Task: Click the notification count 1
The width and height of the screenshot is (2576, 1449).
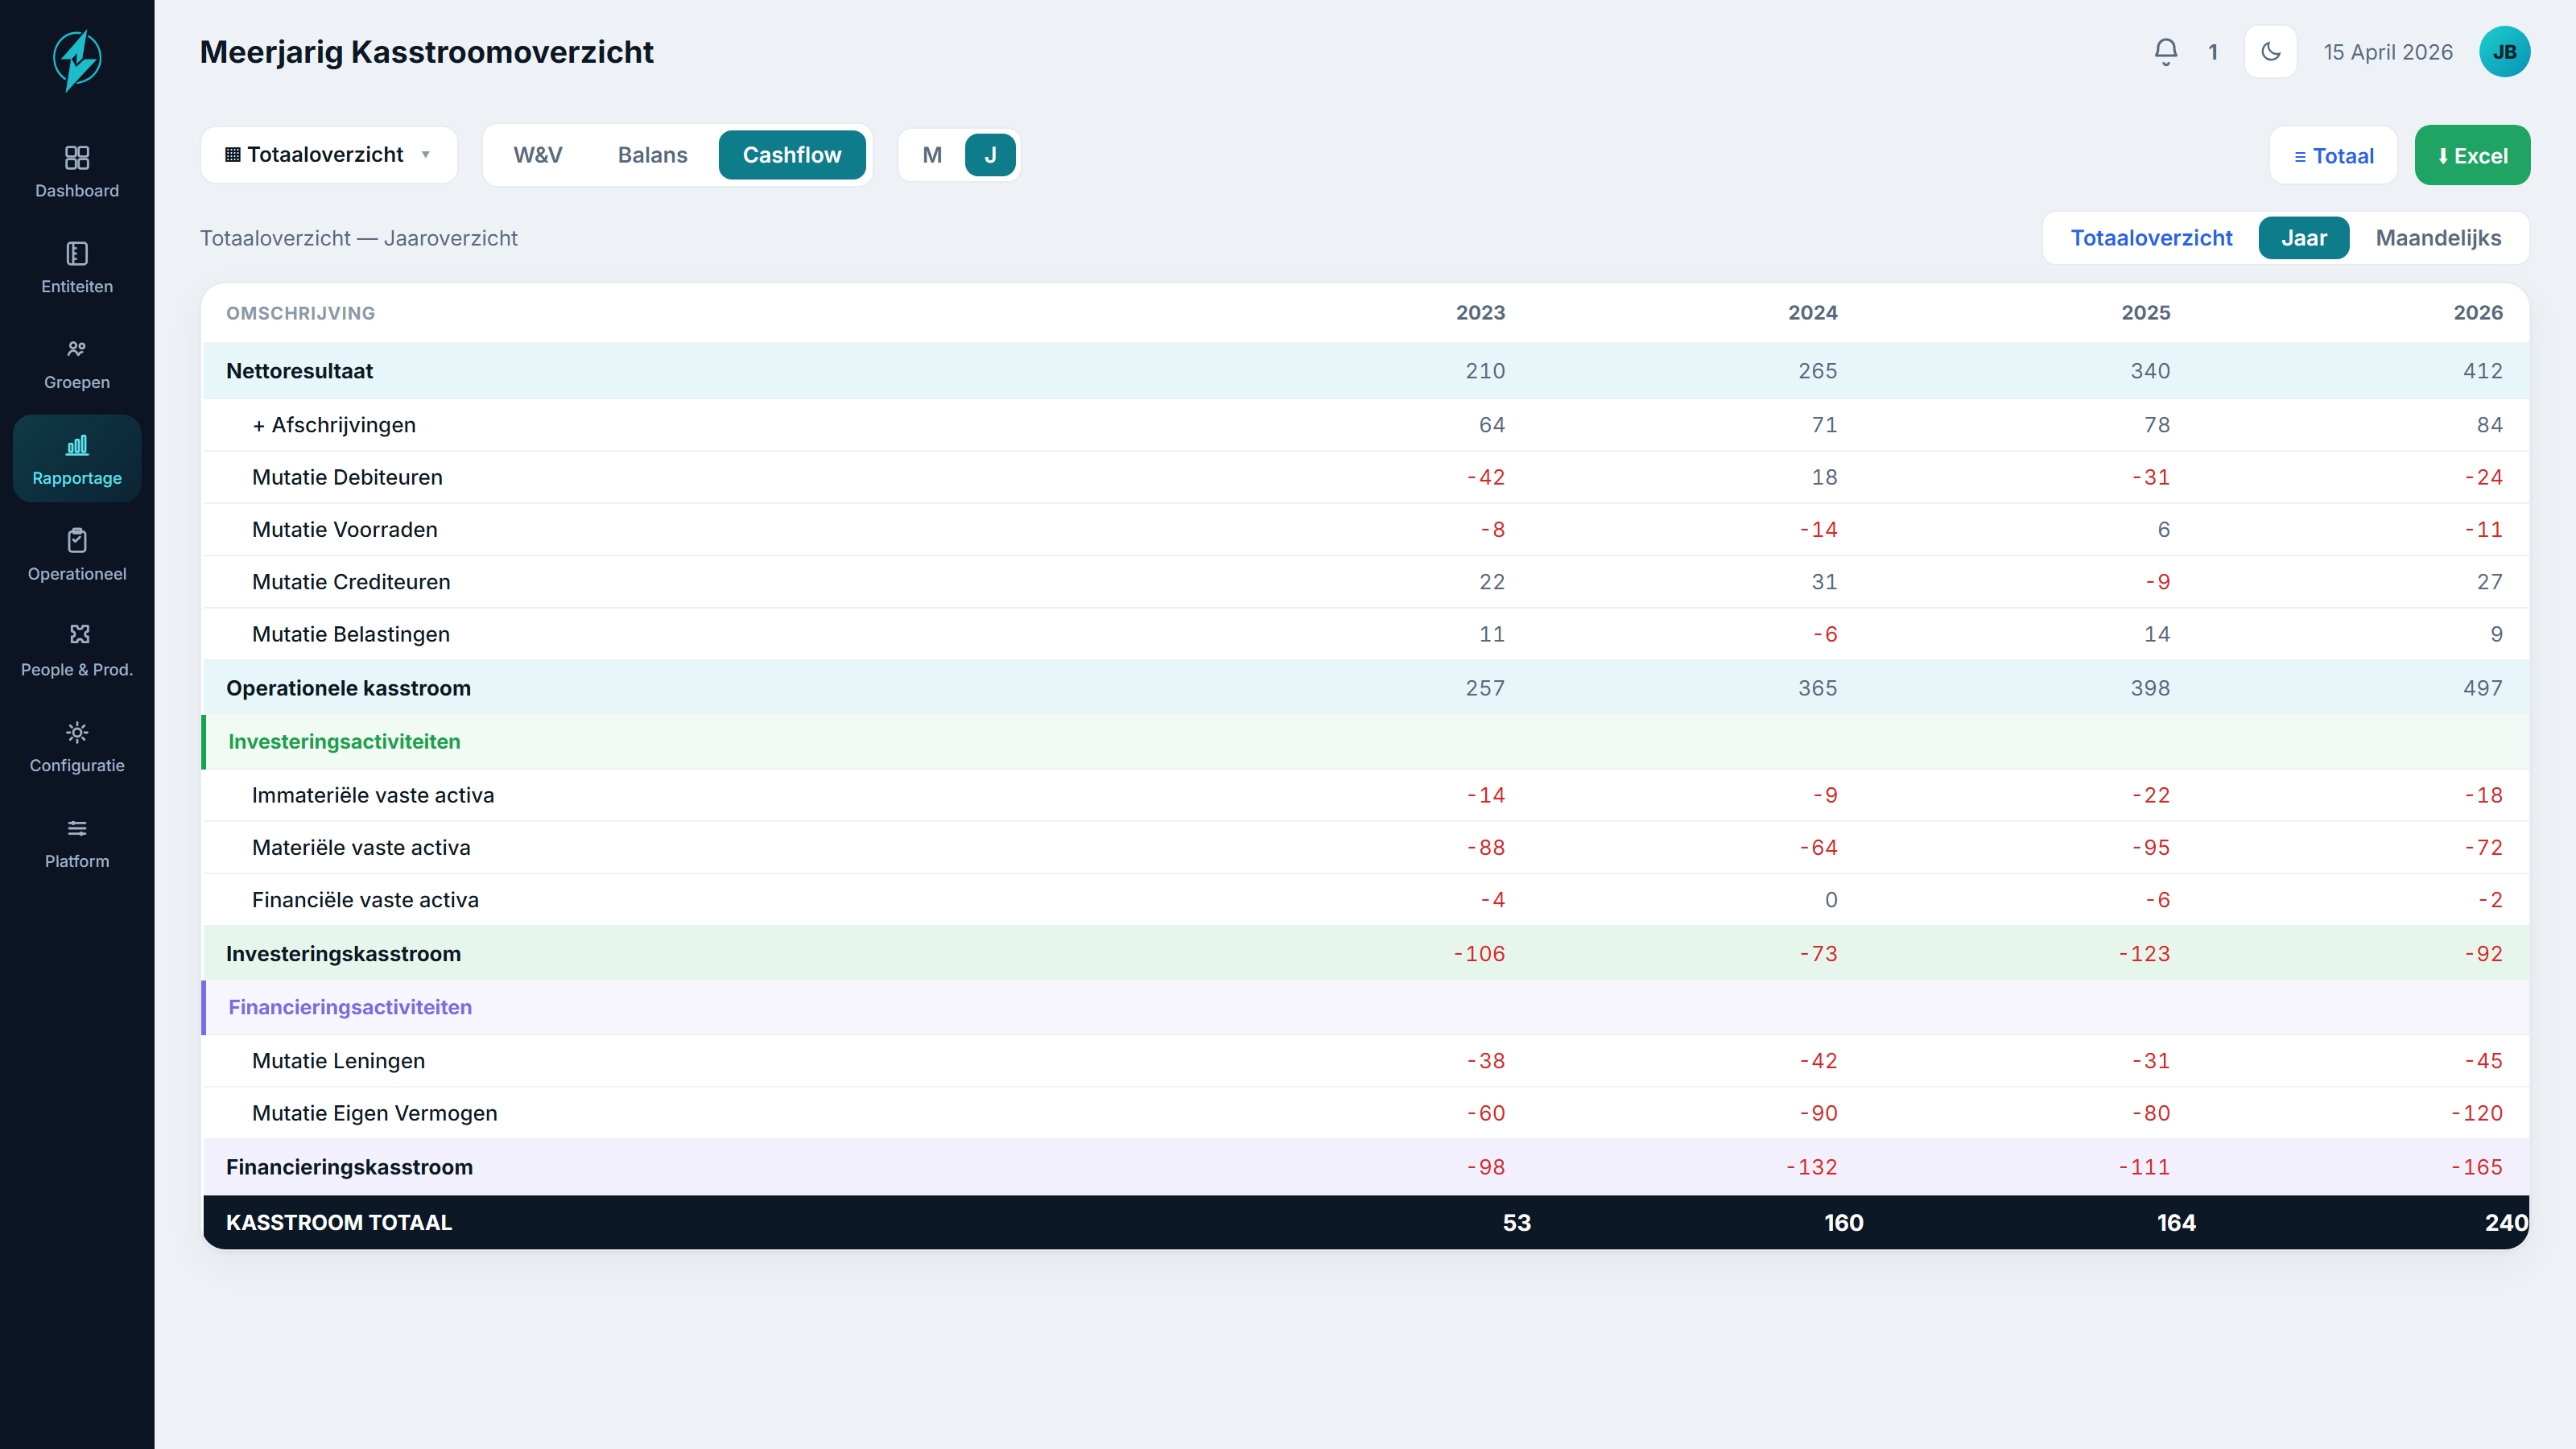Action: [x=2213, y=52]
